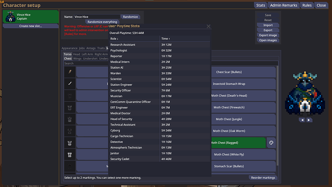
Task: Select the Security Officer playtime row
Action: click(159, 90)
